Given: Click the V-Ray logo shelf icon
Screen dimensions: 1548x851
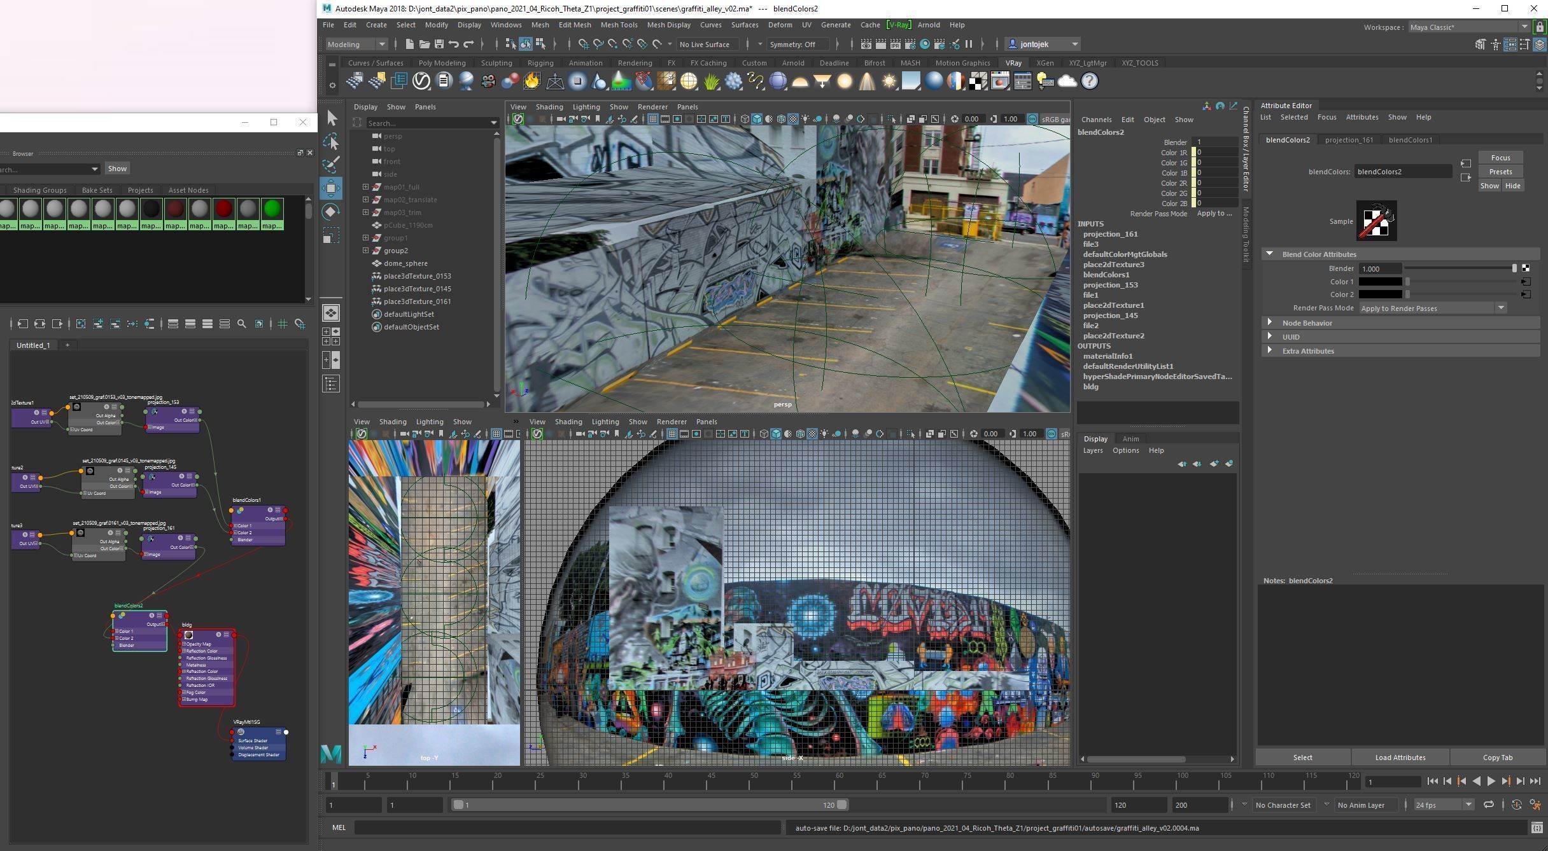Looking at the screenshot, I should [x=421, y=81].
